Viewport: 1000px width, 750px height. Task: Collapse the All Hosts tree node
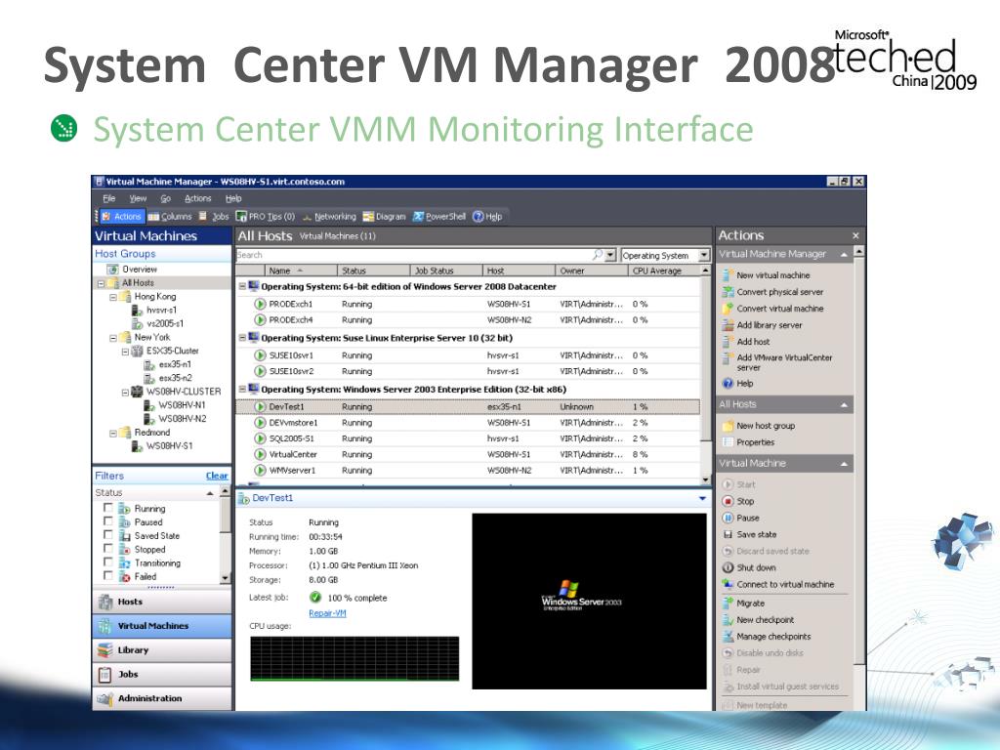tap(101, 283)
